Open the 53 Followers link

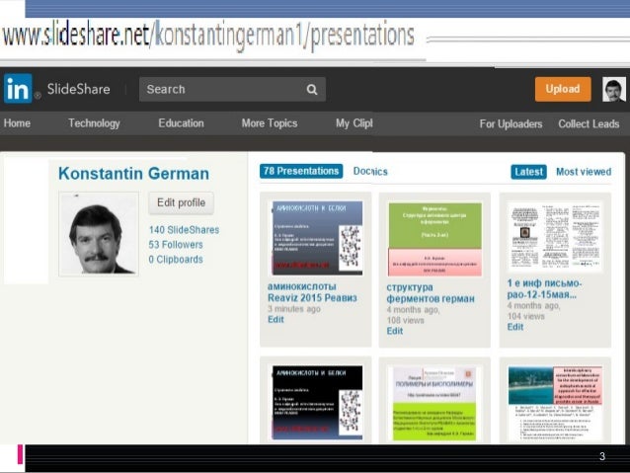coord(176,244)
